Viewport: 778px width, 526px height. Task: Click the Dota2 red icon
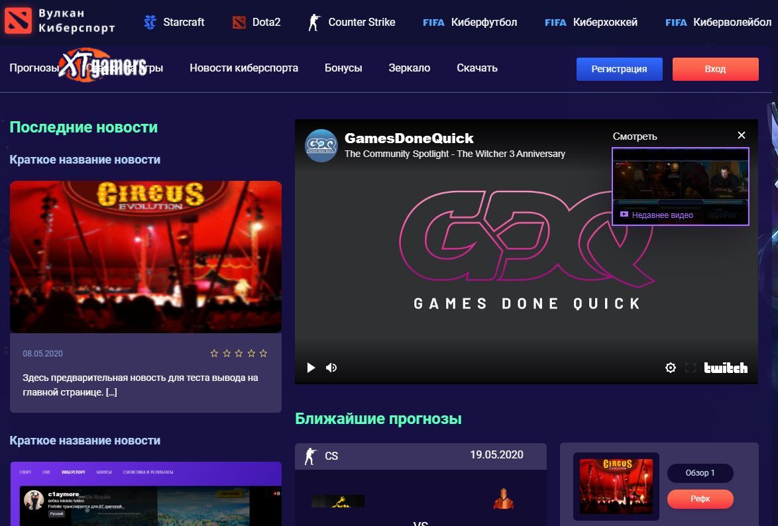239,23
